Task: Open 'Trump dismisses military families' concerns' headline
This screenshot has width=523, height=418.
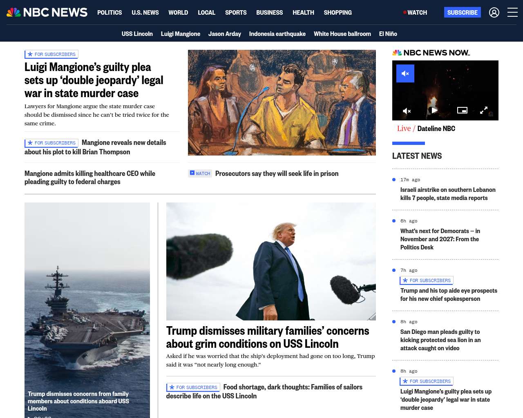Action: pos(268,337)
